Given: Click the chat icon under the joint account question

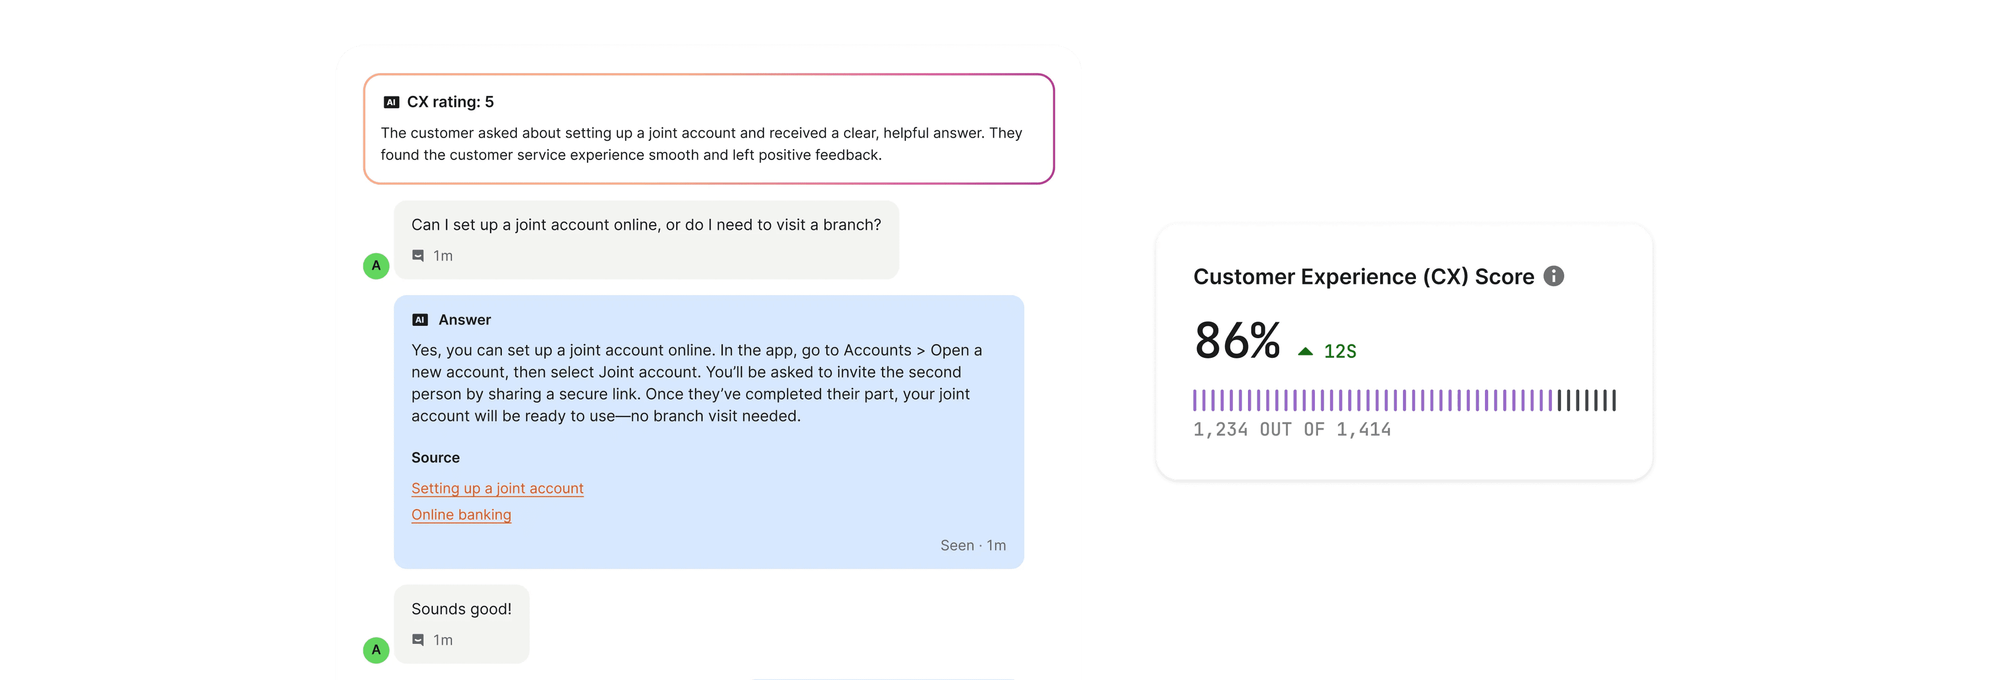Looking at the screenshot, I should tap(418, 255).
